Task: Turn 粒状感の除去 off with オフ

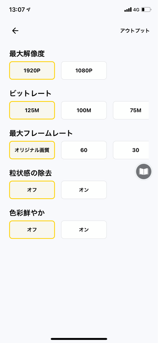Action: tap(32, 190)
